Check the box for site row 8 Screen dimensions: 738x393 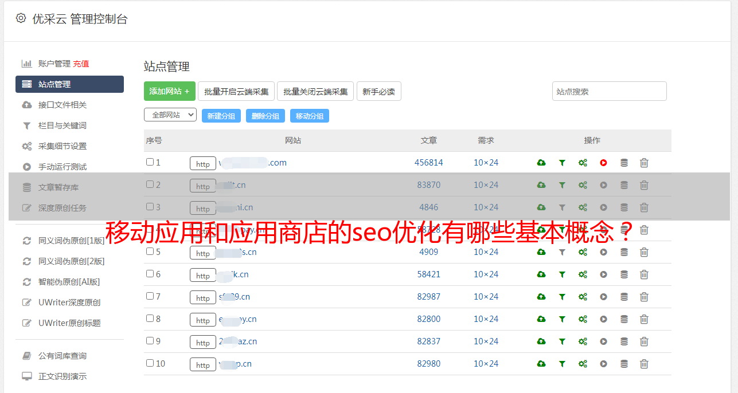click(150, 319)
